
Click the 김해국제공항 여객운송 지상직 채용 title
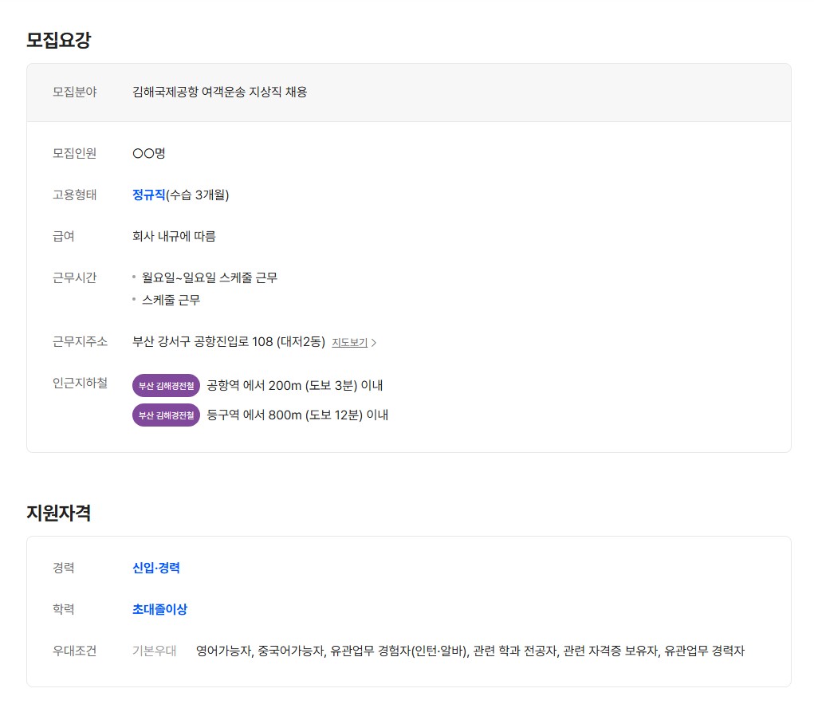tap(219, 92)
